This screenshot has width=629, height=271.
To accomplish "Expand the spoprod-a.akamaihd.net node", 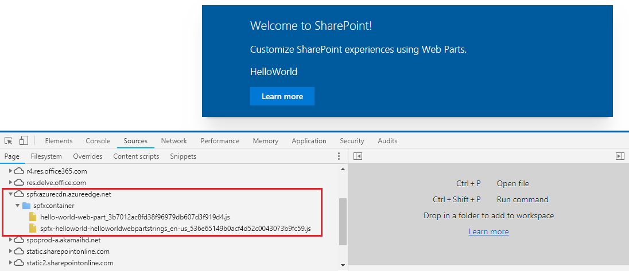I will tap(10, 240).
